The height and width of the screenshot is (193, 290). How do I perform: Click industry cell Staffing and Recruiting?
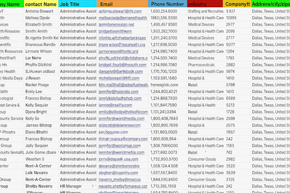coord(206,11)
